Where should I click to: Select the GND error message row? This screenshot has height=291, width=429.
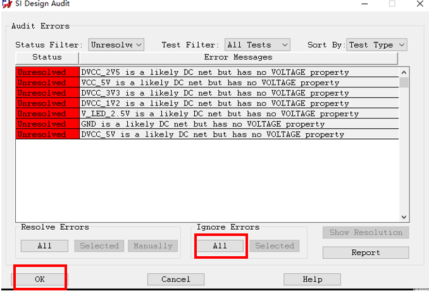239,124
